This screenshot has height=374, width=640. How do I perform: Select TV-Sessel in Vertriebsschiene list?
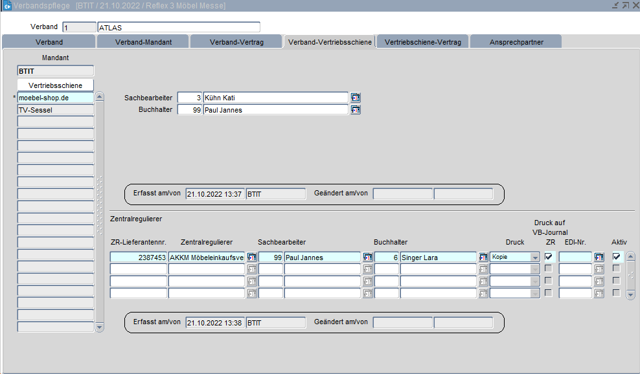tap(55, 110)
